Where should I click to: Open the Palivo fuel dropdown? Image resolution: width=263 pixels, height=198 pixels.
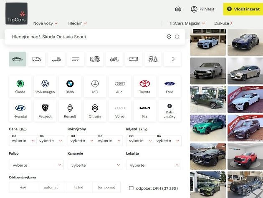[x=36, y=165]
